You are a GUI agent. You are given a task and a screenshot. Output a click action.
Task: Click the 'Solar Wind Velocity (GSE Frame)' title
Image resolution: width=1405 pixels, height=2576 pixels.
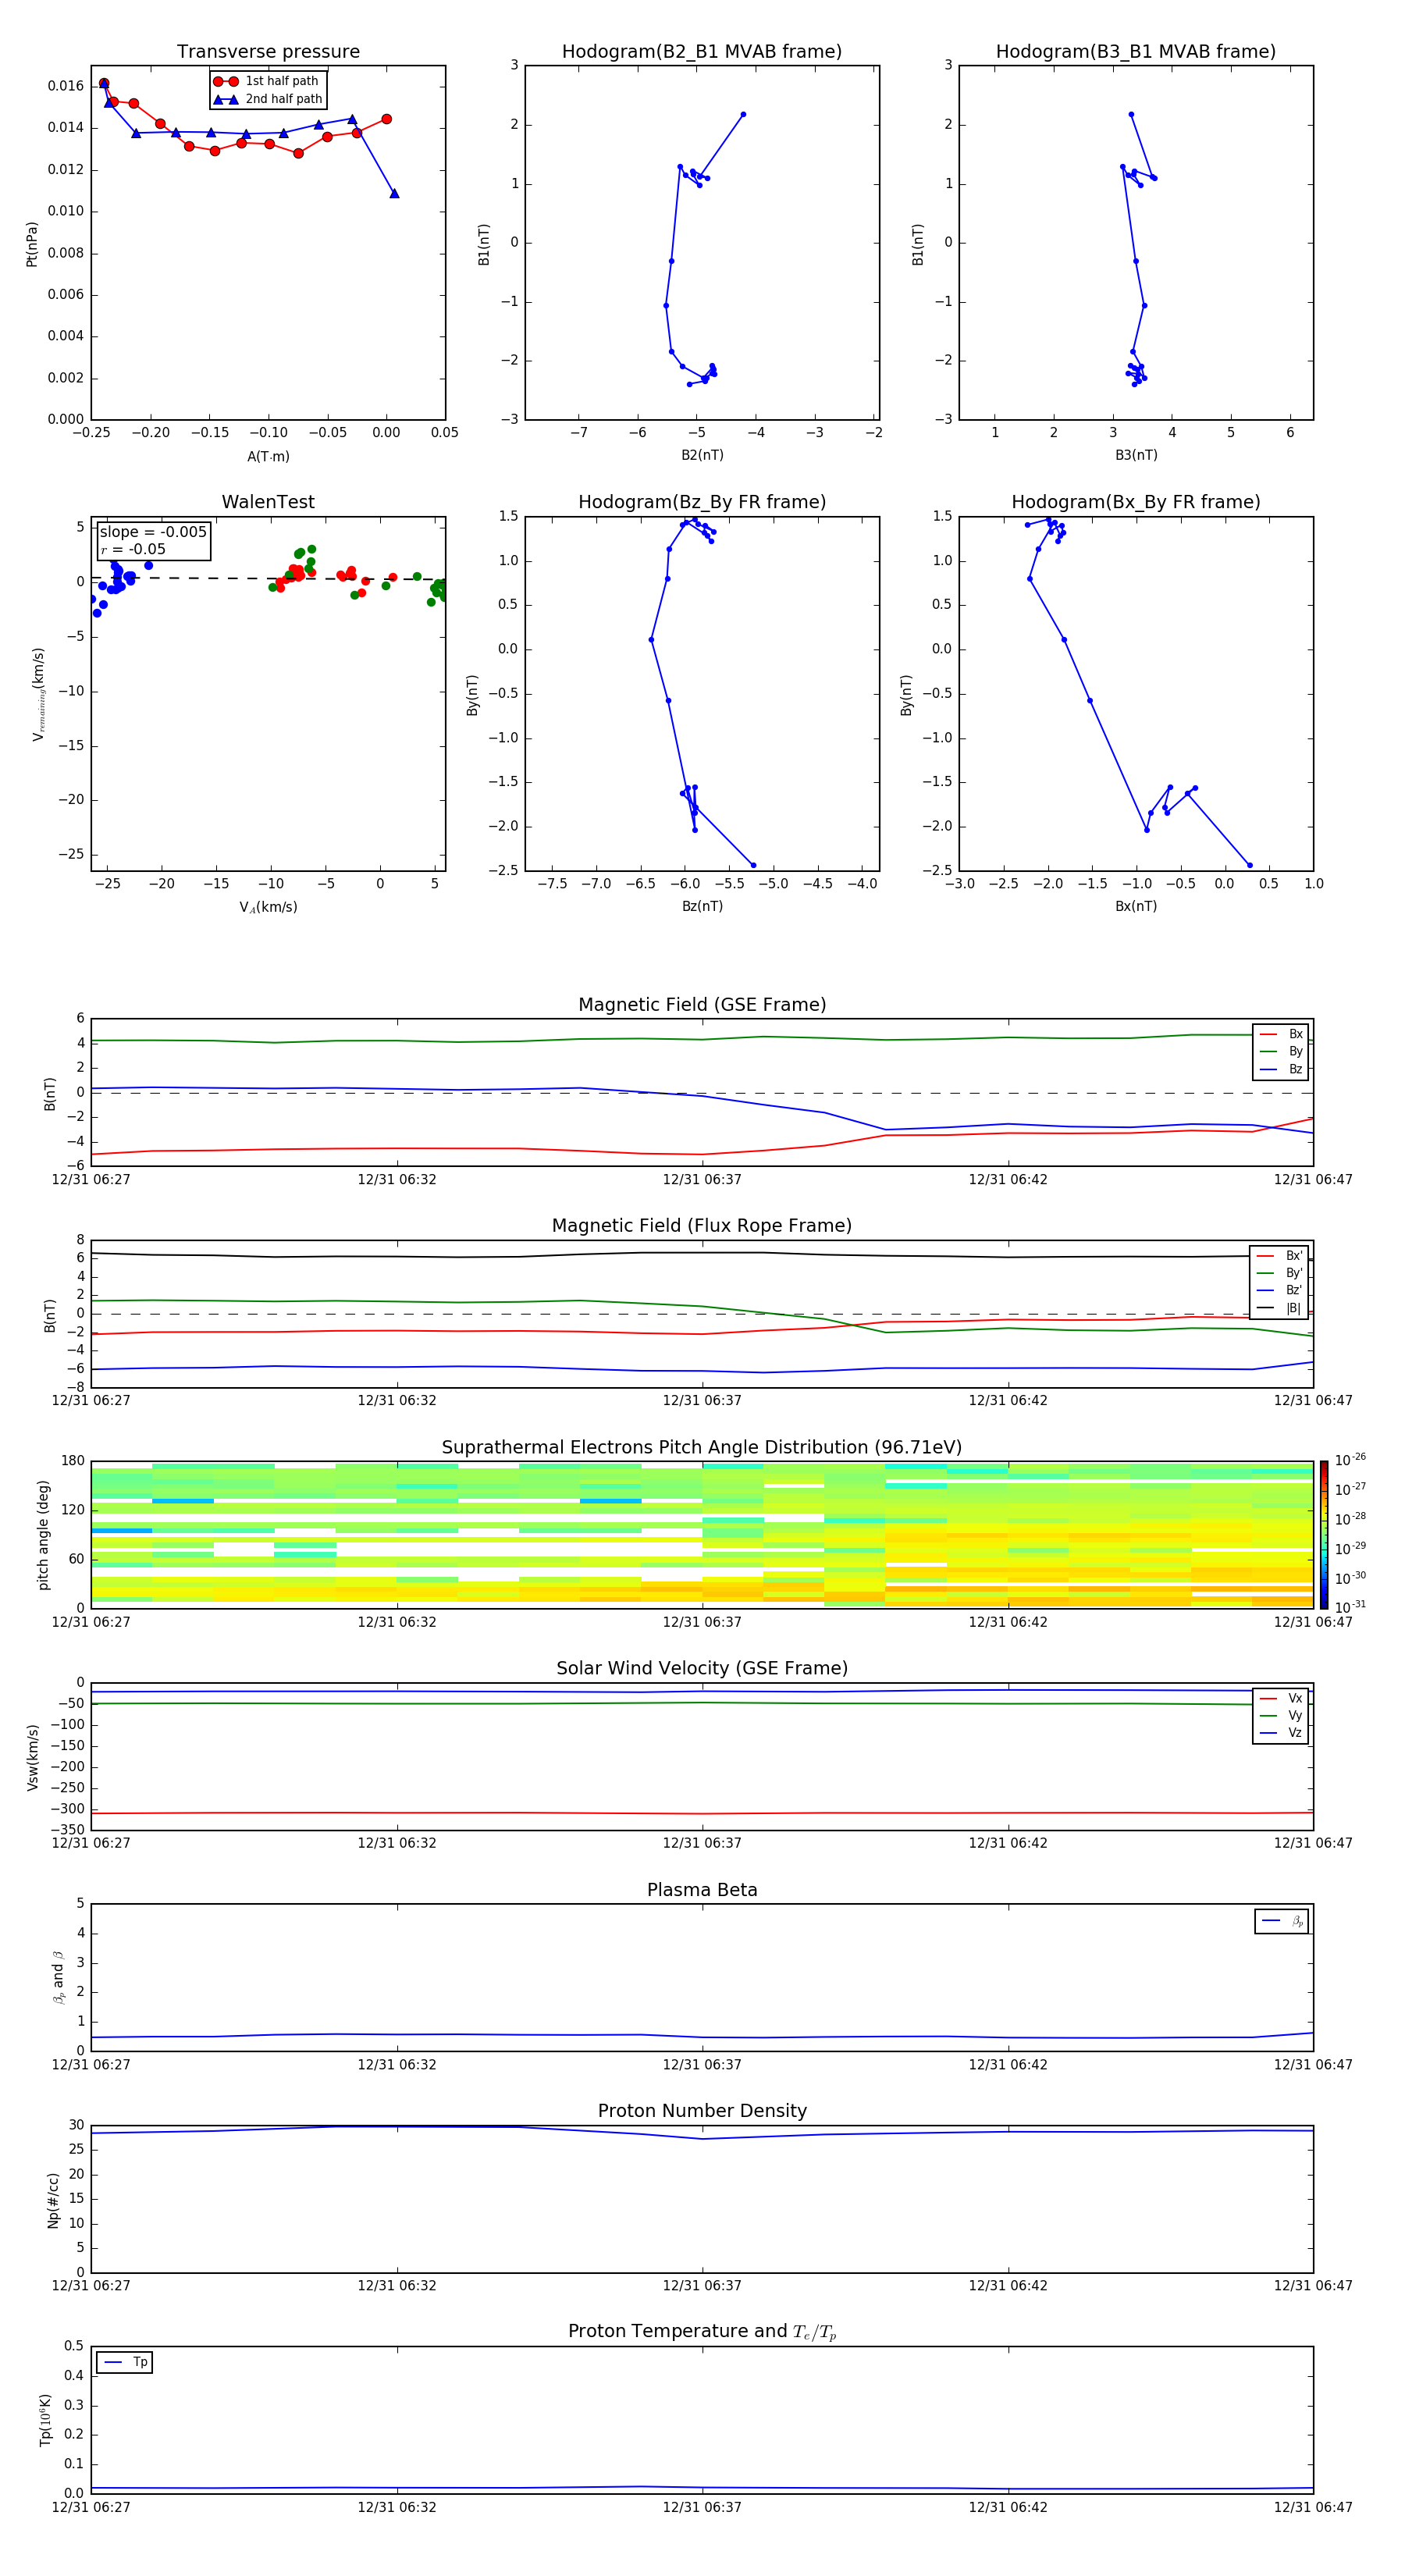(x=702, y=1668)
